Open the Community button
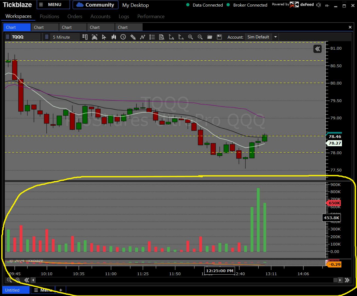The width and height of the screenshot is (357, 296). click(95, 5)
